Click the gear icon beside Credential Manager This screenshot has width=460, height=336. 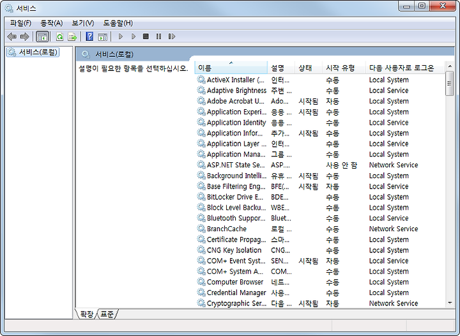(201, 293)
